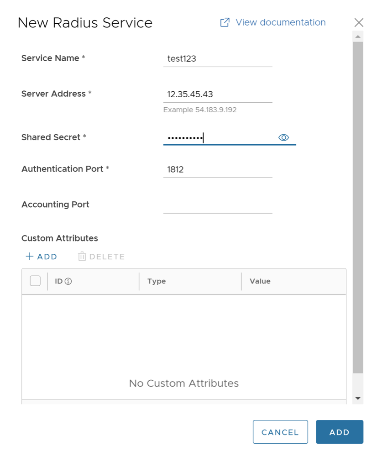The height and width of the screenshot is (456, 377).
Task: Click the empty Accounting Port field
Action: pyautogui.click(x=217, y=205)
